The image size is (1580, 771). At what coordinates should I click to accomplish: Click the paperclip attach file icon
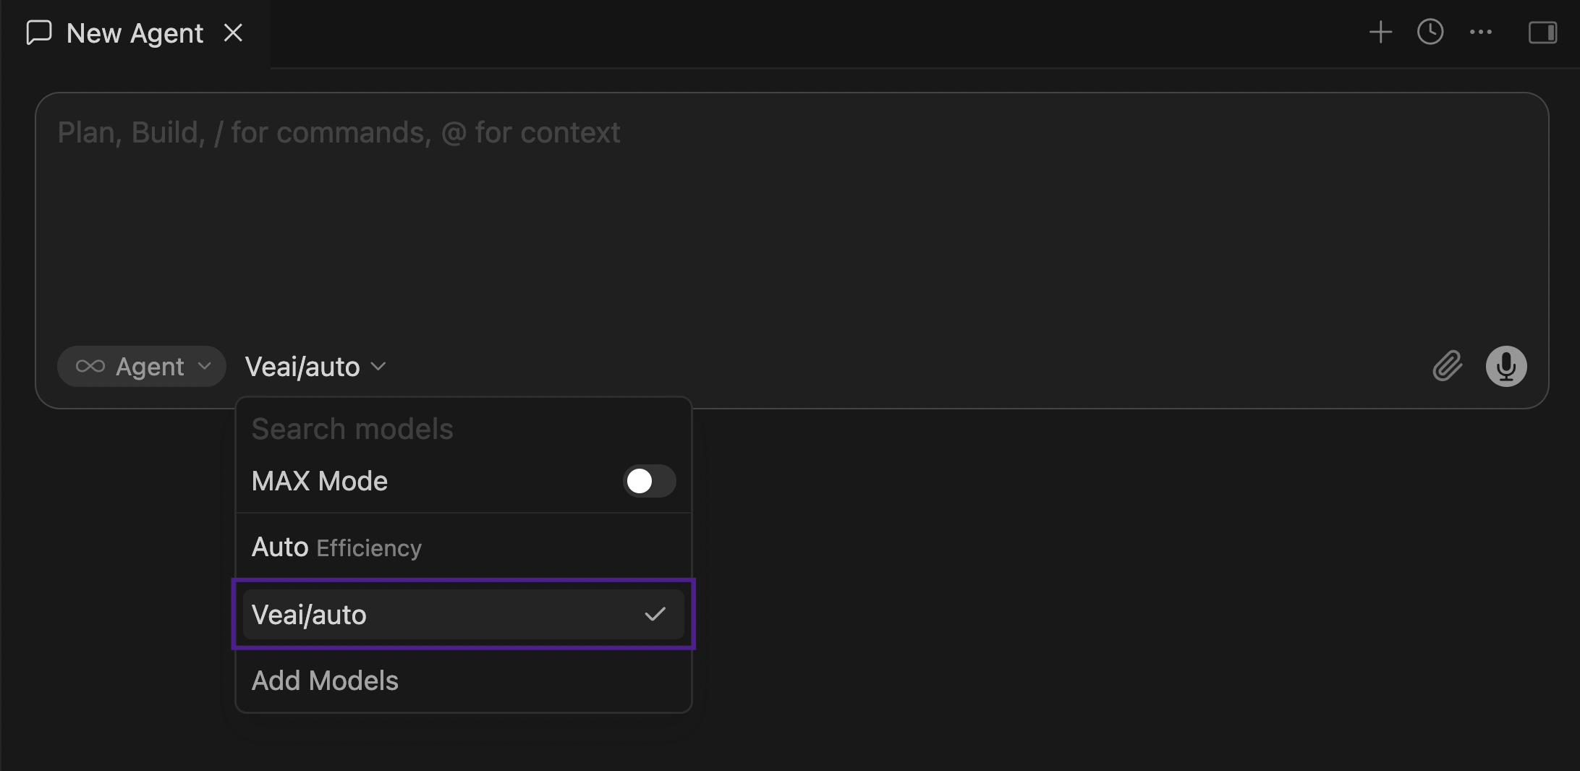click(1448, 366)
